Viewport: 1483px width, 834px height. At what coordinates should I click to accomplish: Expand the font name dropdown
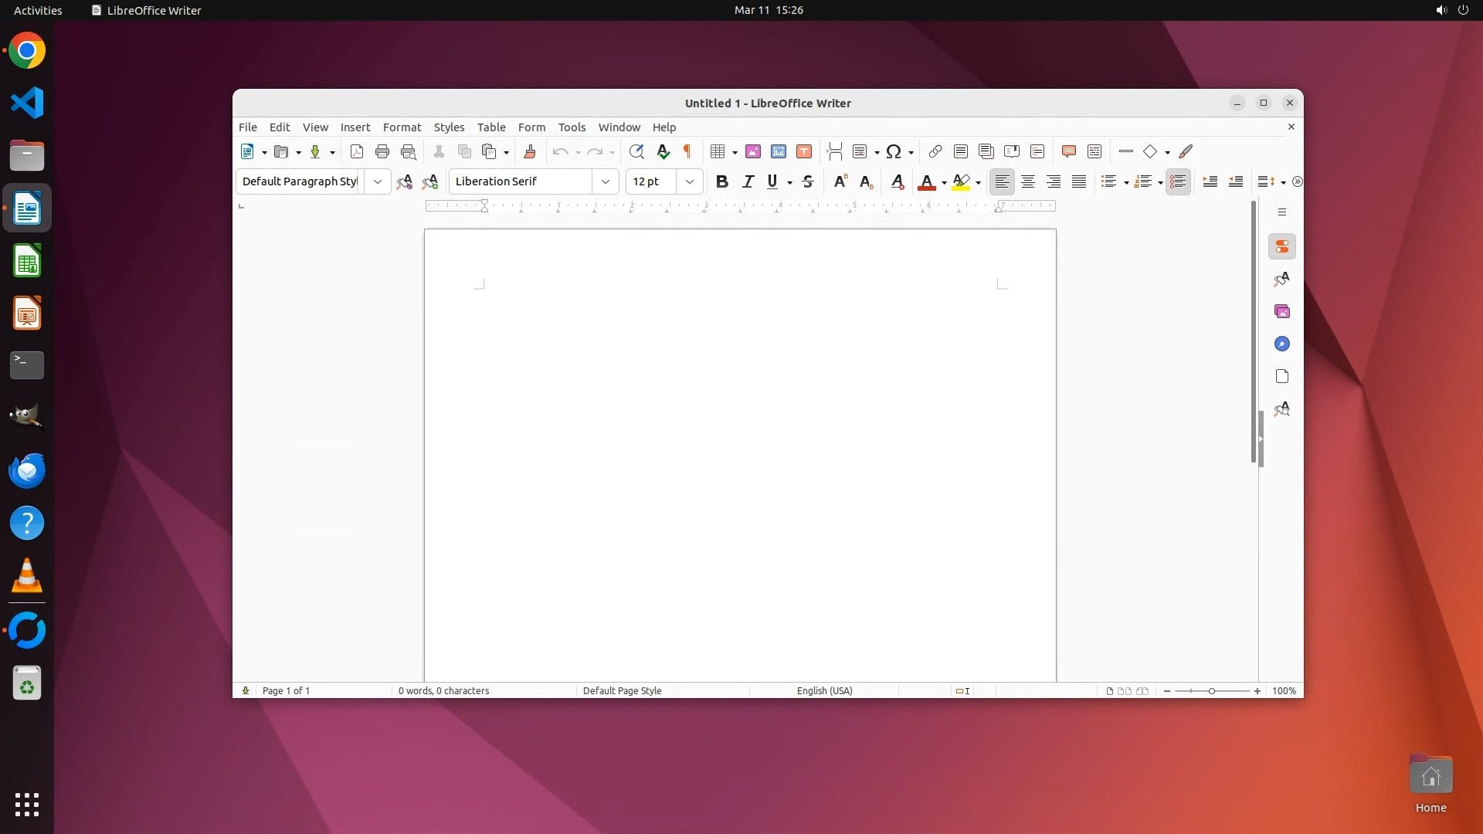(606, 181)
